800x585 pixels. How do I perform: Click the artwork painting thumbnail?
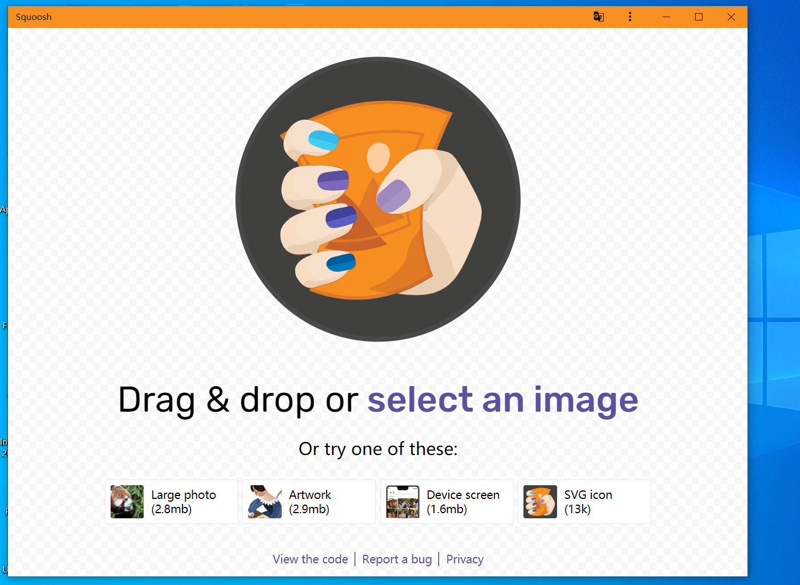(265, 502)
